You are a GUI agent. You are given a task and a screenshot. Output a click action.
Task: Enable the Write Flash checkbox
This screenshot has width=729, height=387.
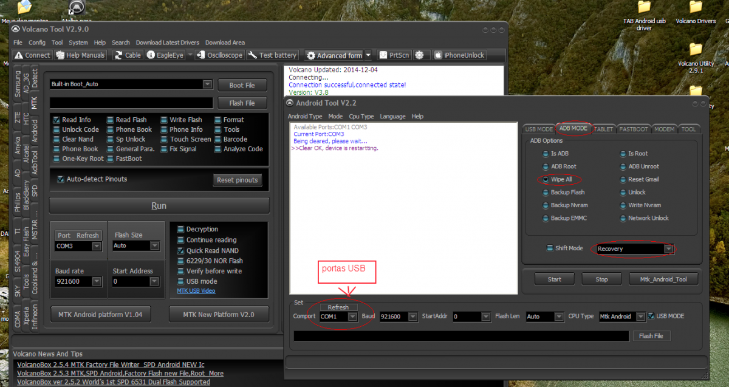[165, 120]
